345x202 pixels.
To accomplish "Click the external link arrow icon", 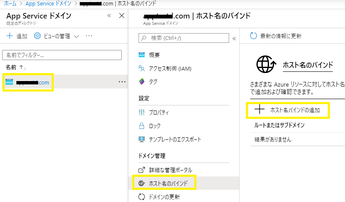I will pos(141,170).
